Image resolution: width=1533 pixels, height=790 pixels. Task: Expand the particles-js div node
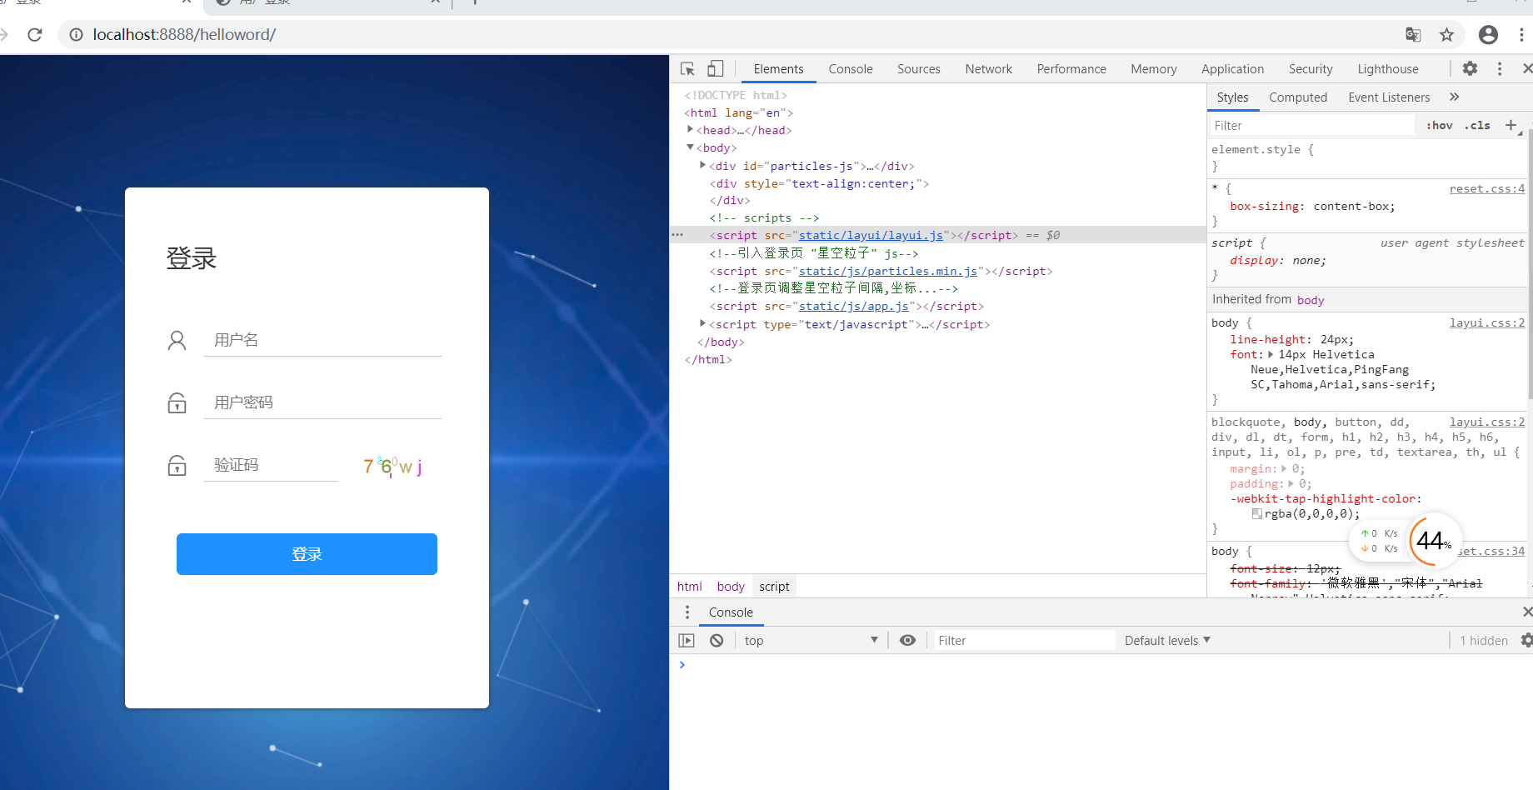[702, 165]
